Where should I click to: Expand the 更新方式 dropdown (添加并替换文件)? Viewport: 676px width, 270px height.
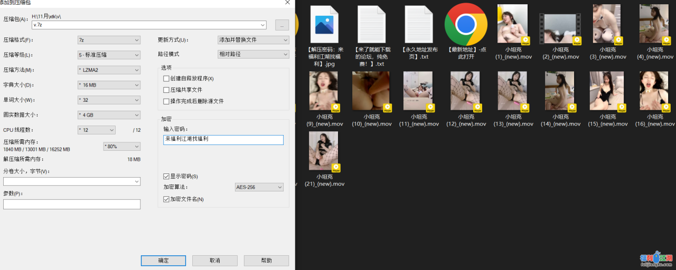click(x=253, y=40)
